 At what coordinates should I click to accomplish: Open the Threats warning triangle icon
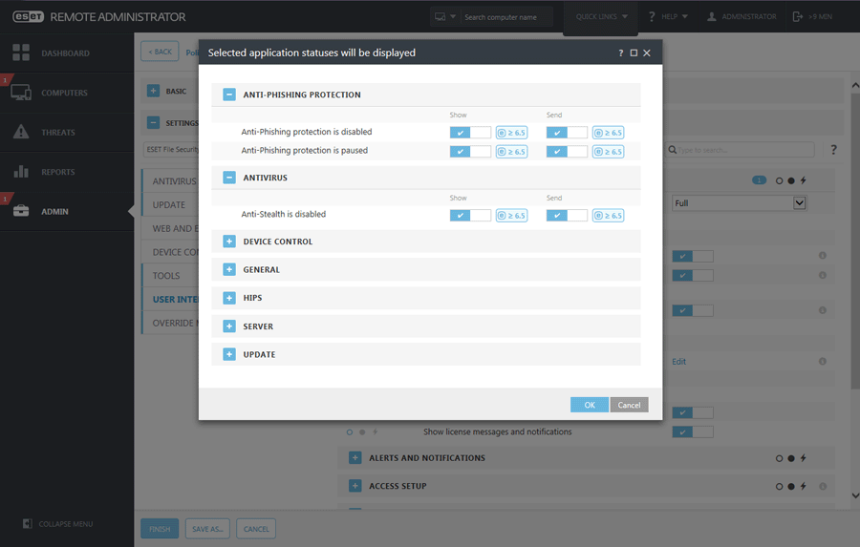tap(21, 132)
